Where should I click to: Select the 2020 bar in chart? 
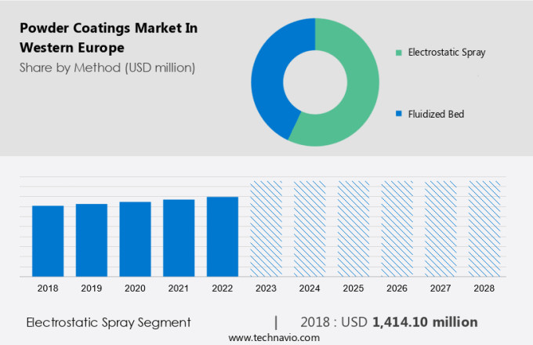click(135, 239)
